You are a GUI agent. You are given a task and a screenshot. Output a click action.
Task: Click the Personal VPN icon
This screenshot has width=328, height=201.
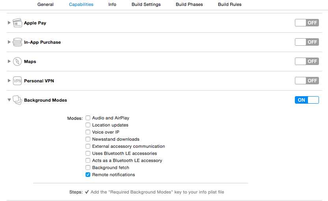click(17, 81)
